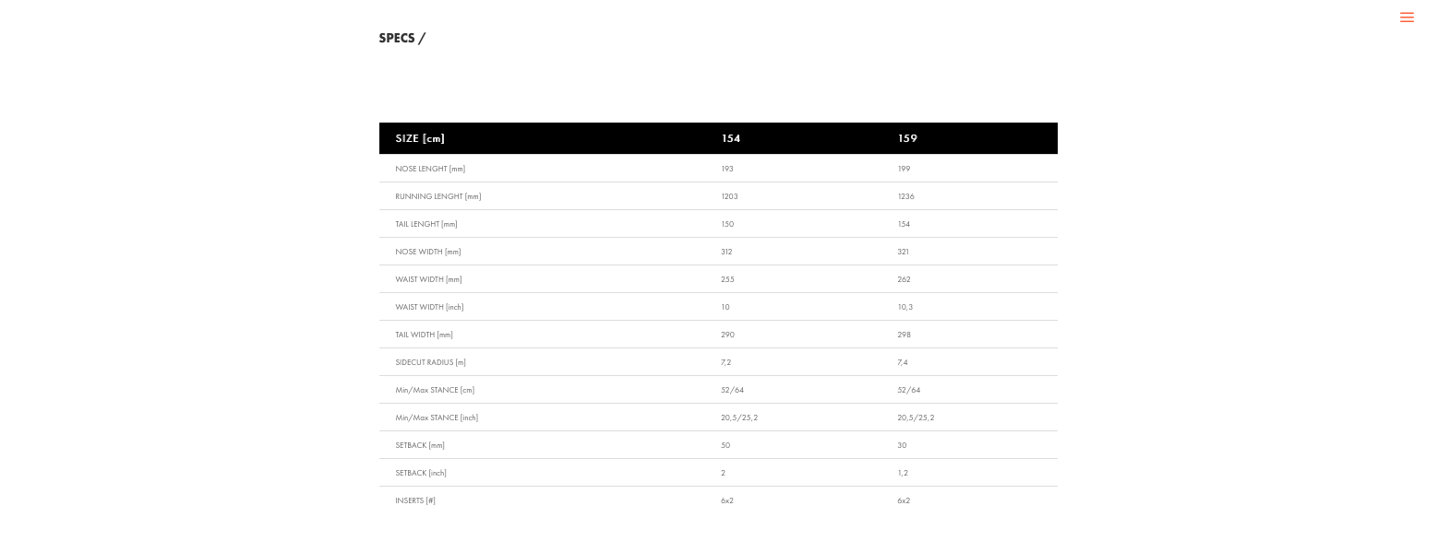Click the Min/Max STANCE [inch] row label
1438x553 pixels.
pos(437,418)
